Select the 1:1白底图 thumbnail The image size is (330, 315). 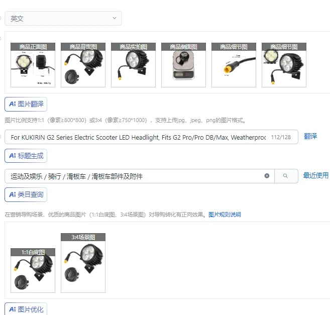pyautogui.click(x=33, y=271)
